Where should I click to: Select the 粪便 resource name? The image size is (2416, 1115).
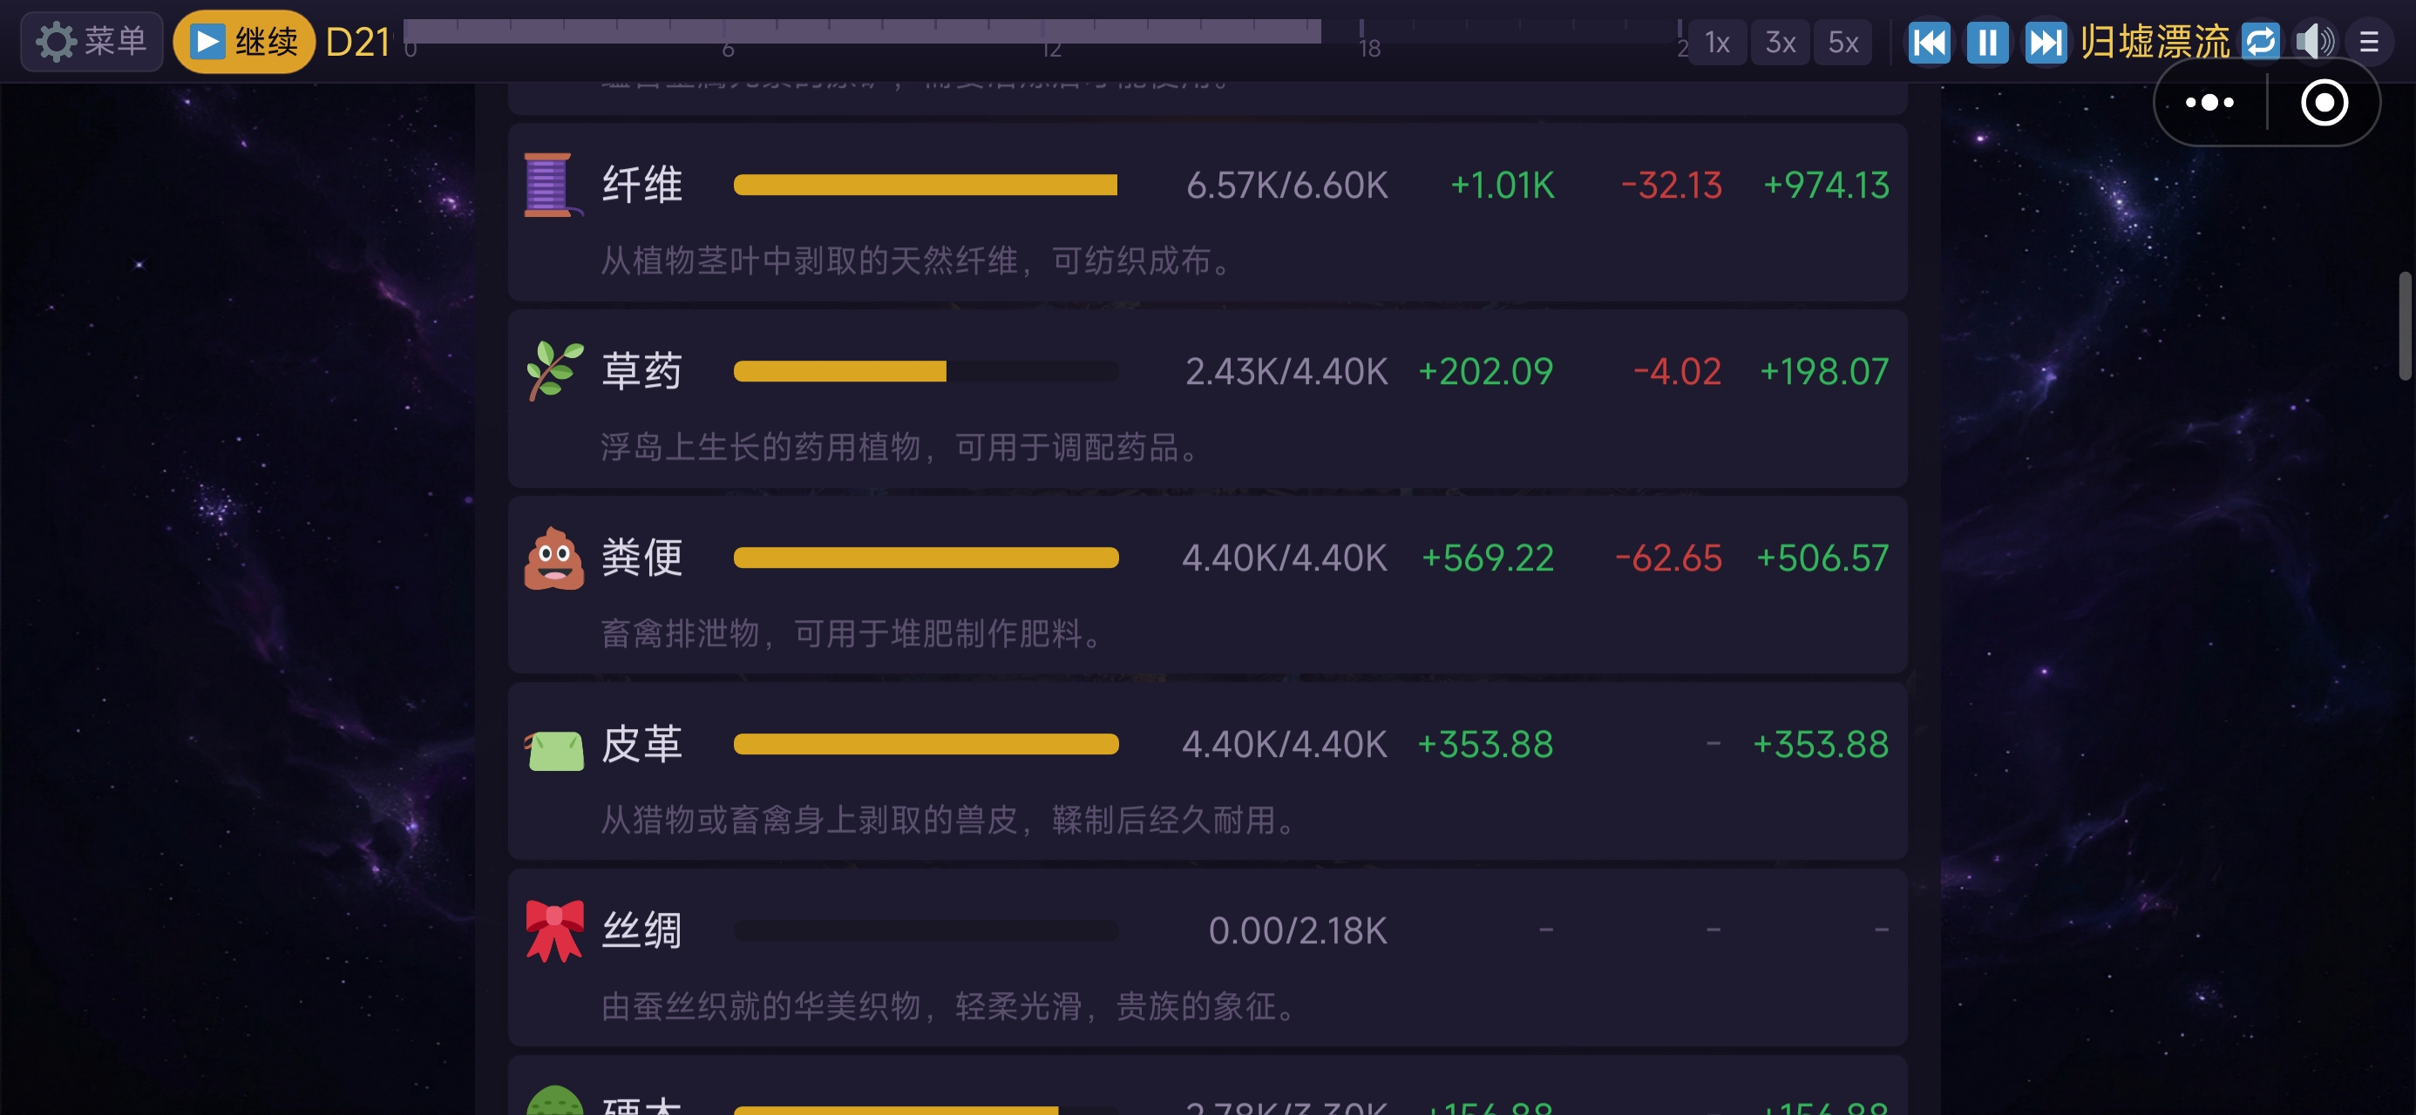point(641,558)
